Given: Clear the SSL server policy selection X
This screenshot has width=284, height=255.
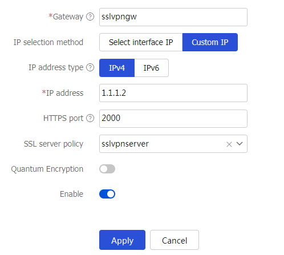Looking at the screenshot, I should point(229,144).
